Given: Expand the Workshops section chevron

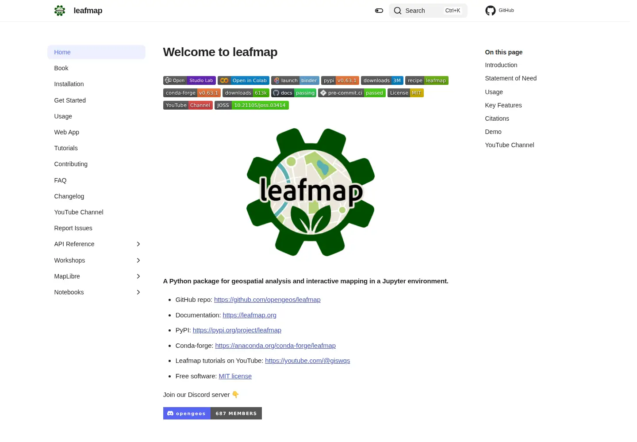Looking at the screenshot, I should click(x=138, y=260).
